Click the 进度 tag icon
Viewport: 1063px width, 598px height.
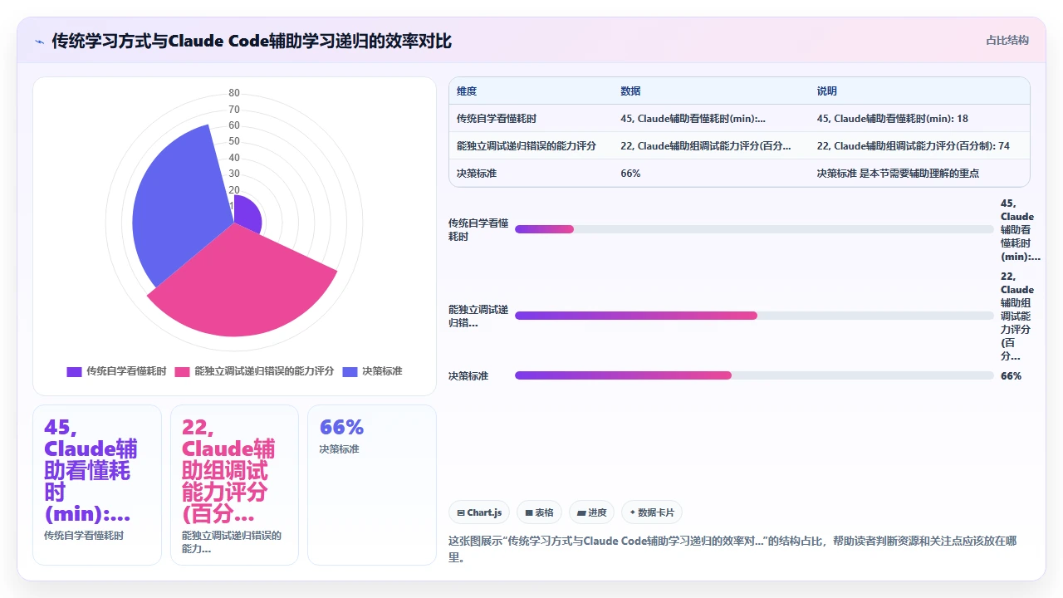pyautogui.click(x=581, y=513)
